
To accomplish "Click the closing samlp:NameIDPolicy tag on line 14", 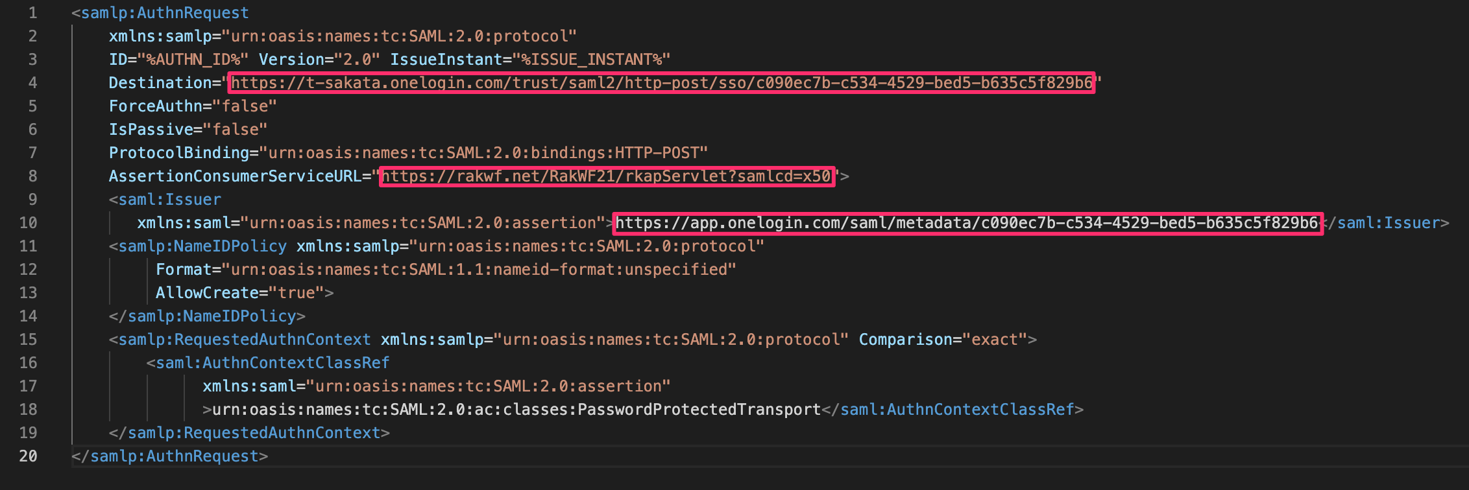I will tap(208, 316).
